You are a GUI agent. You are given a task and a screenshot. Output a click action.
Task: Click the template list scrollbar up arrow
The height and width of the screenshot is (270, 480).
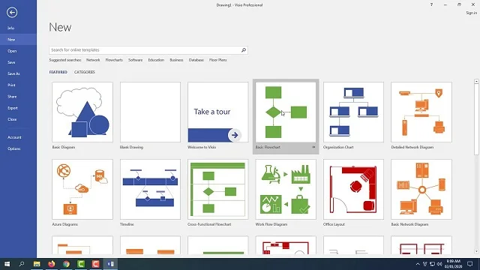[x=476, y=82]
